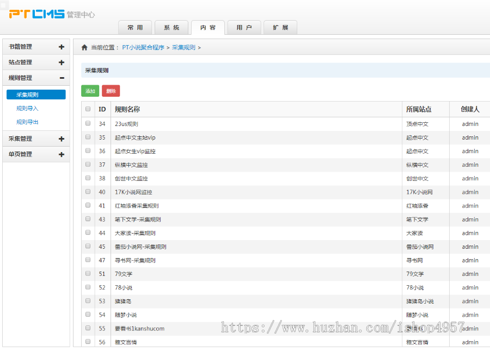Click the 采集规则 panel title bar

point(285,71)
